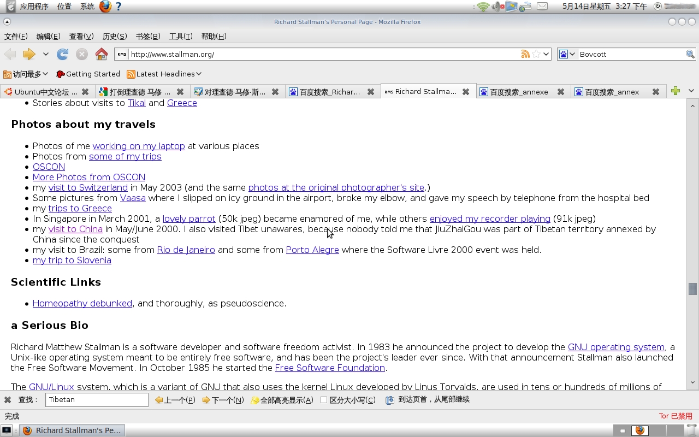Close the find bar
699x437 pixels.
click(x=8, y=400)
